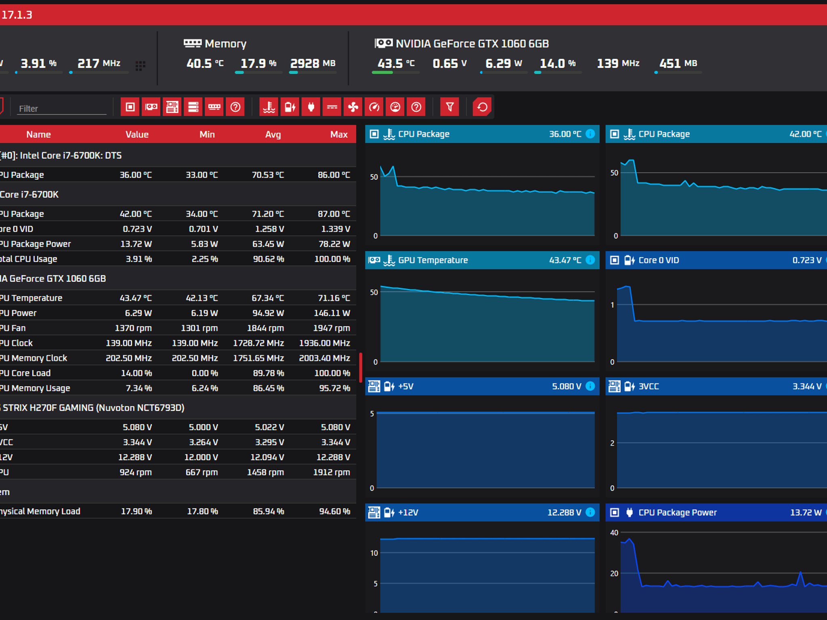Toggle the memory module hardware filter icon
Image resolution: width=827 pixels, height=620 pixels.
point(214,107)
